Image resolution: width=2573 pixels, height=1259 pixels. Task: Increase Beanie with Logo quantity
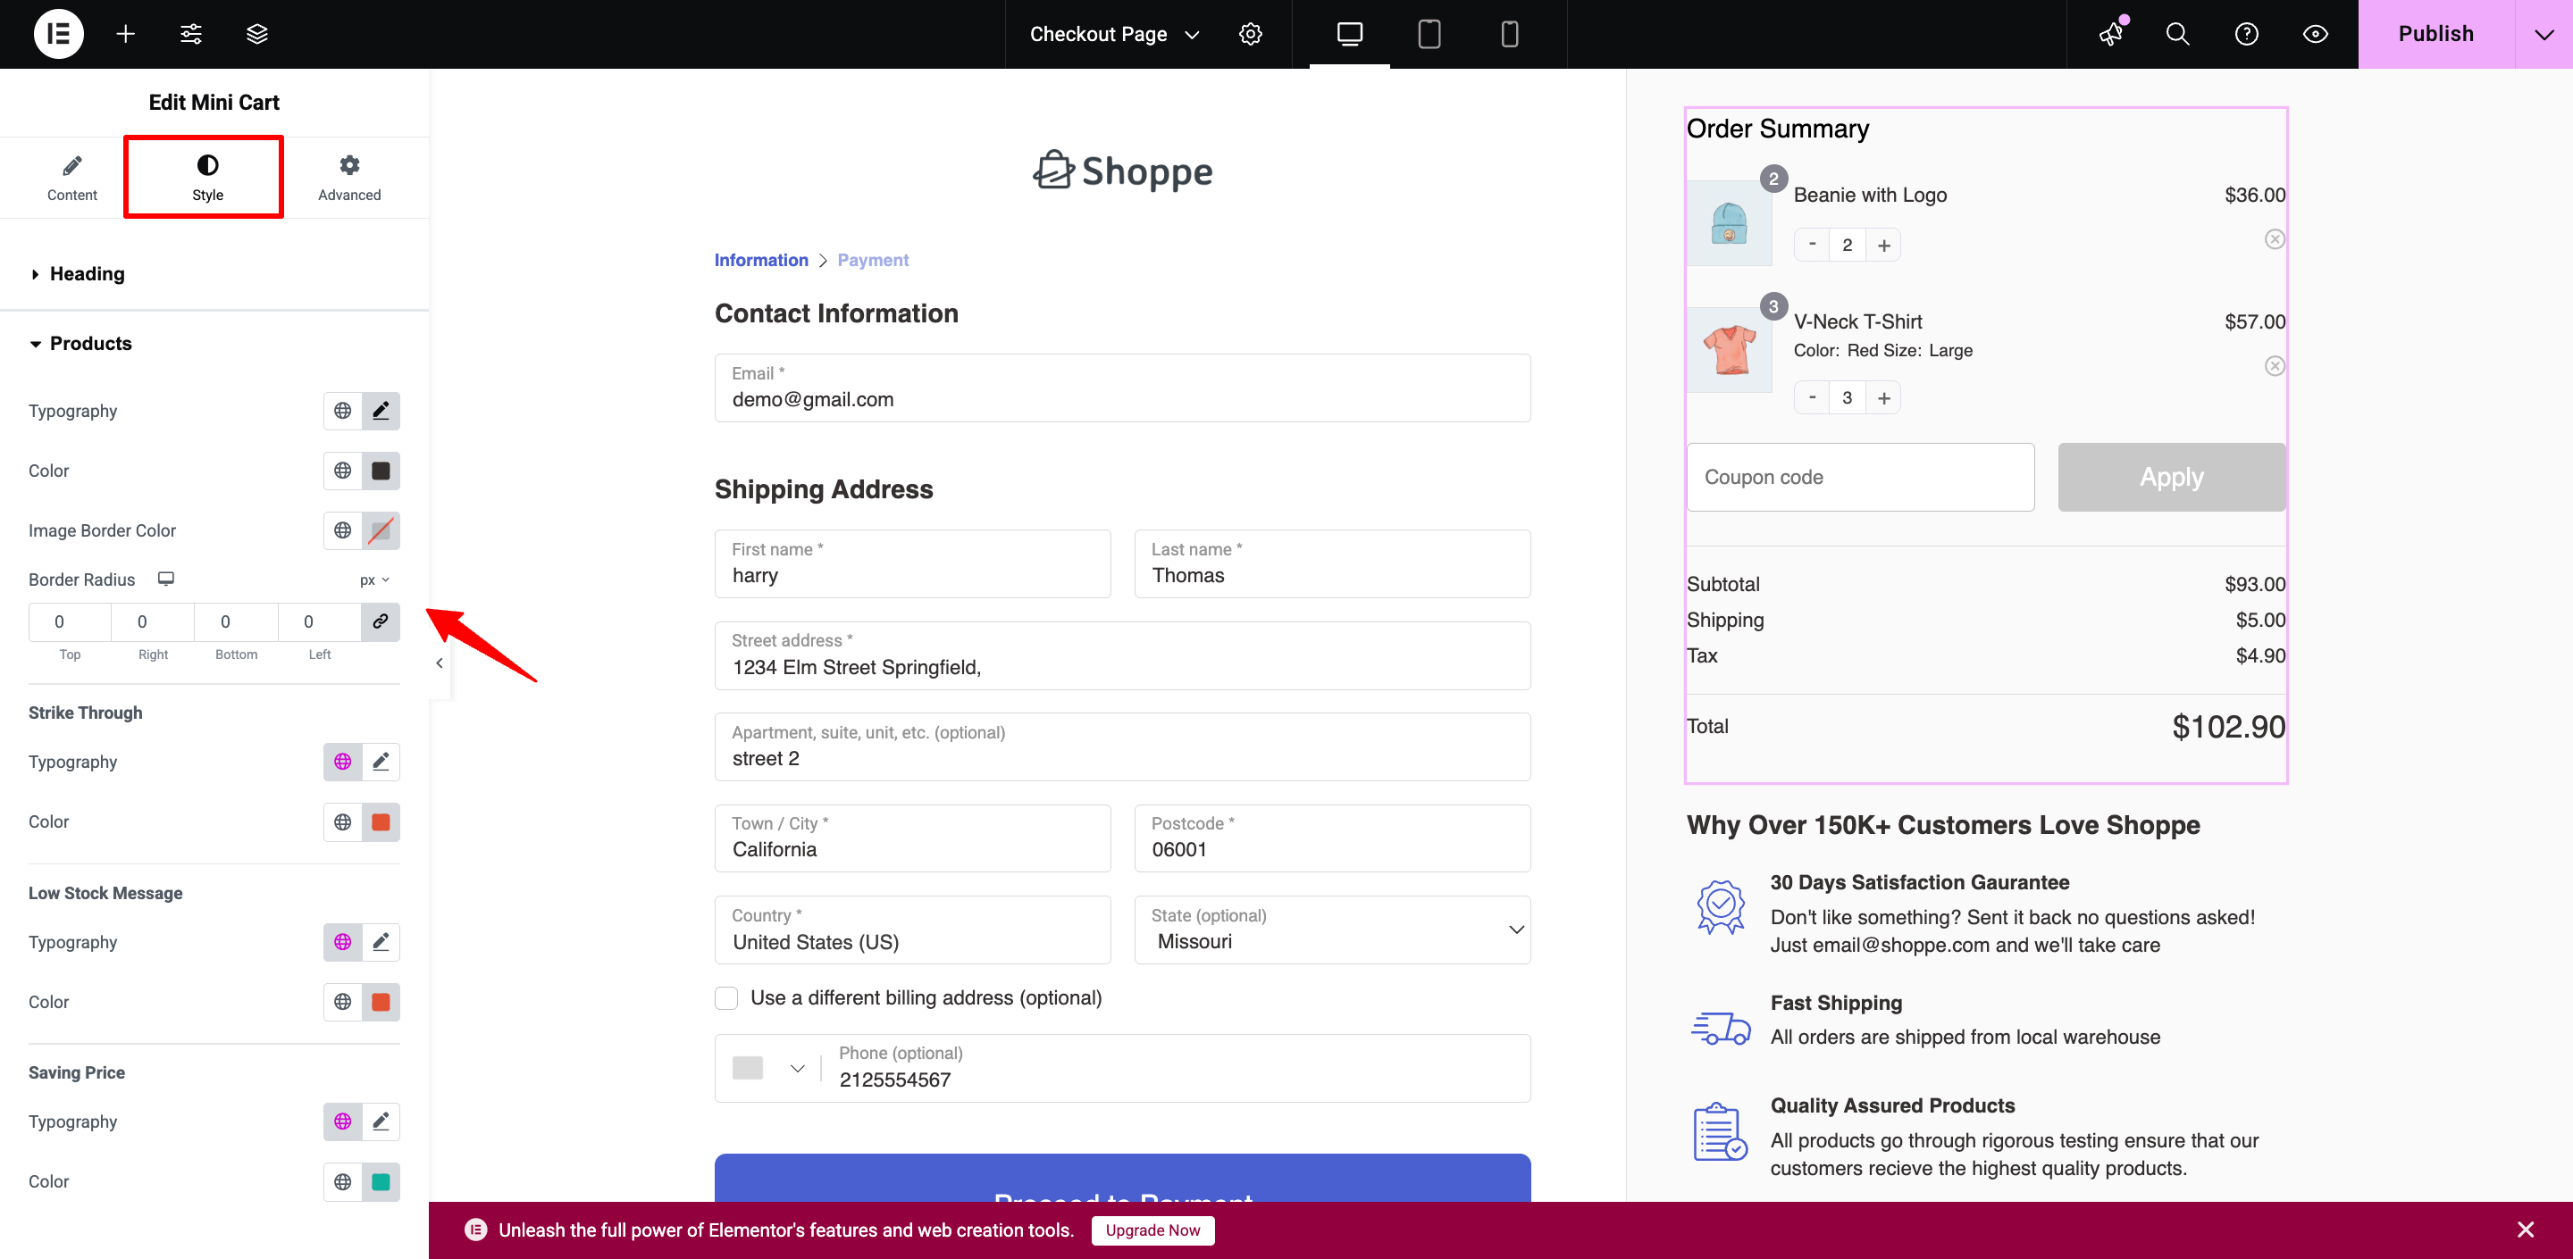tap(1882, 245)
